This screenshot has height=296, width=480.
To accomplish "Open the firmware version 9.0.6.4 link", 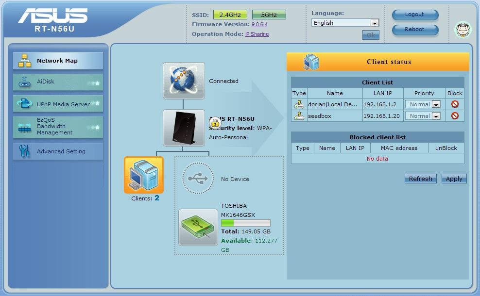I will [x=259, y=24].
